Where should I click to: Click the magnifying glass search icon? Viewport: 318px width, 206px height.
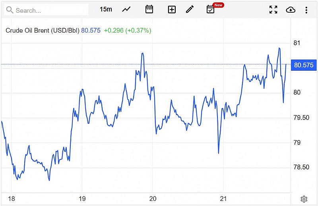[10, 10]
